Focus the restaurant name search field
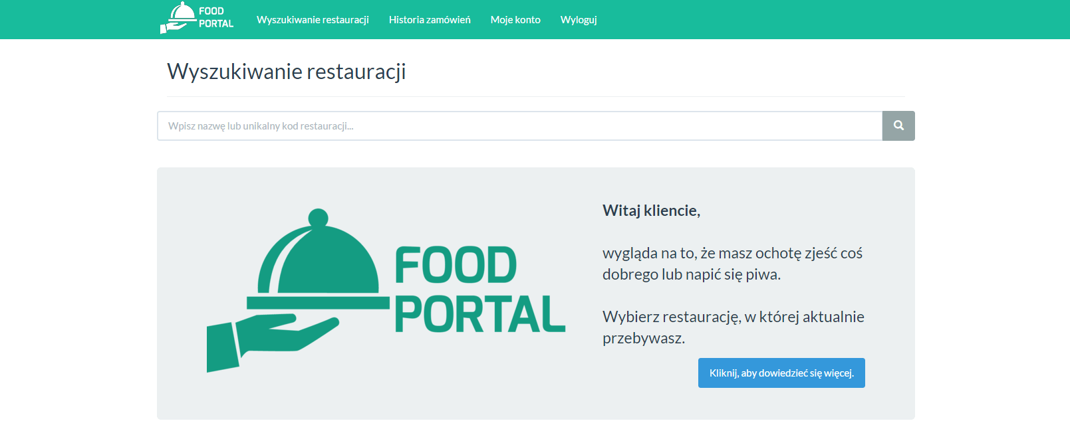1070x439 pixels. (x=519, y=126)
